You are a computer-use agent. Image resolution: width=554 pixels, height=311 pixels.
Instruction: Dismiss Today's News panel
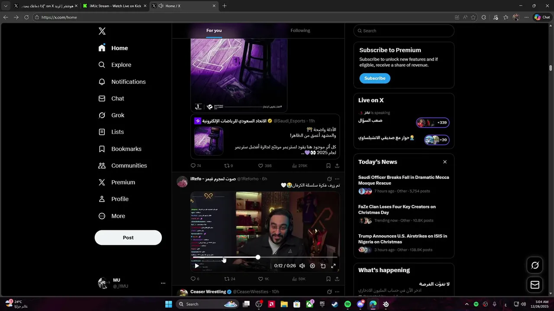pyautogui.click(x=445, y=162)
